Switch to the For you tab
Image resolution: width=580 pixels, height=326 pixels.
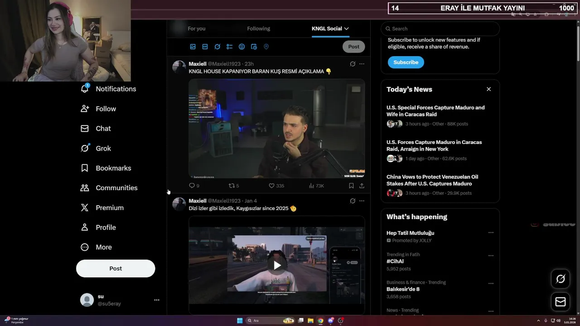[197, 29]
